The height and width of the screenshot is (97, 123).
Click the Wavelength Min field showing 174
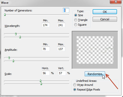click(46, 25)
